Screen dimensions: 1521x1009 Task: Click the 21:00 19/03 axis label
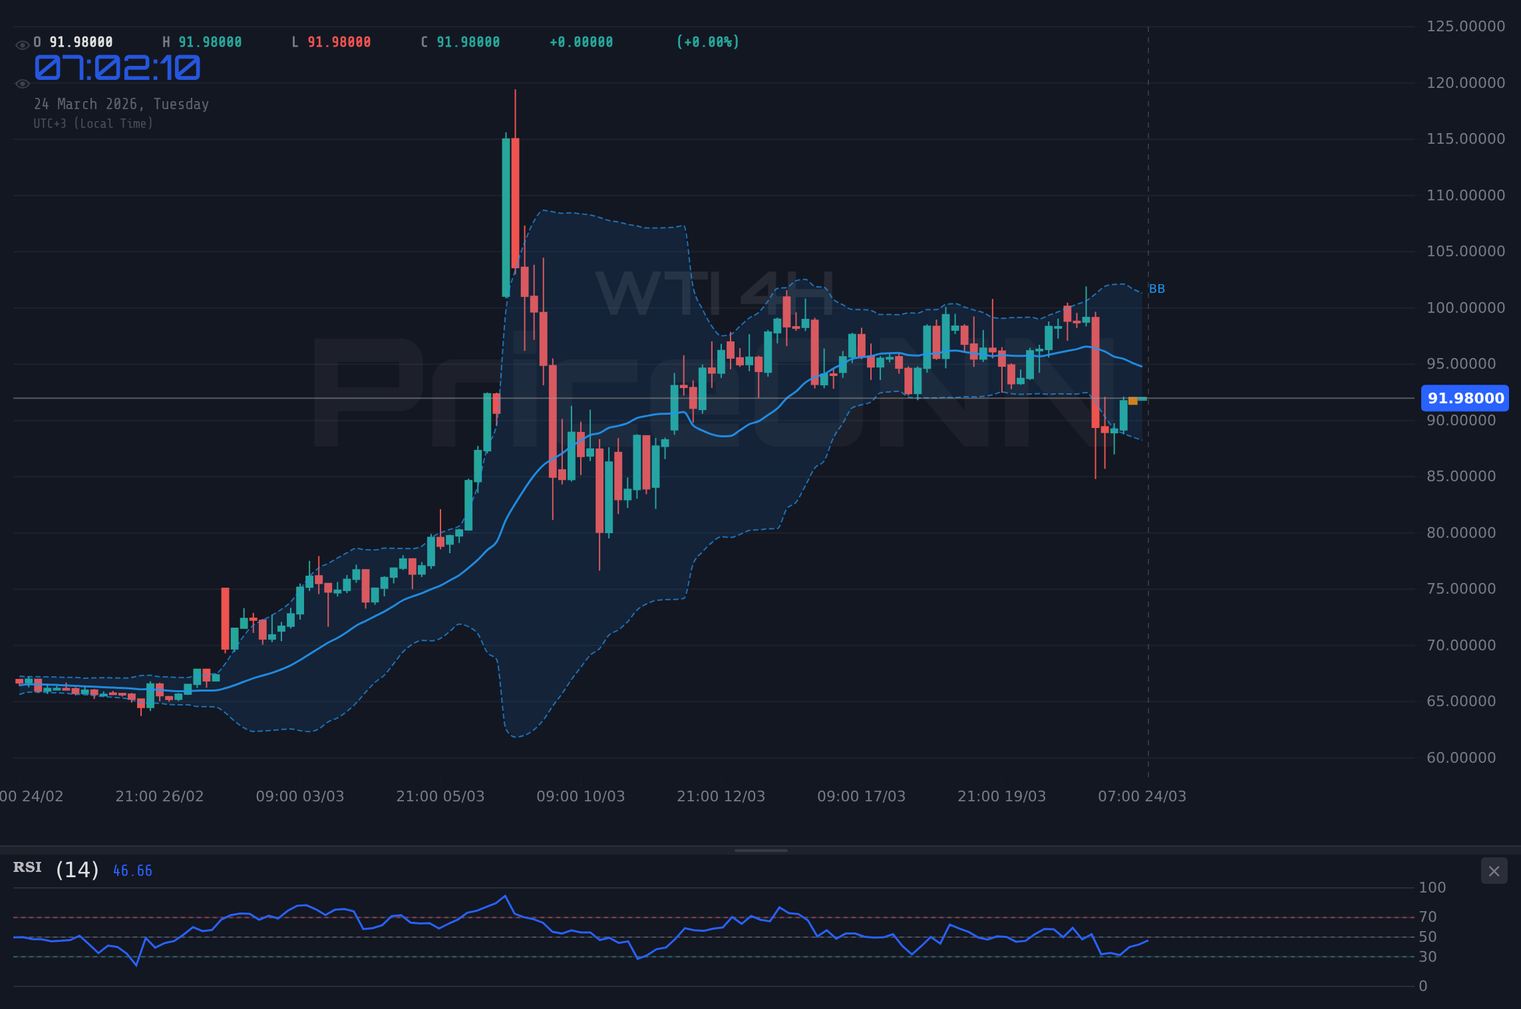[x=1001, y=796]
